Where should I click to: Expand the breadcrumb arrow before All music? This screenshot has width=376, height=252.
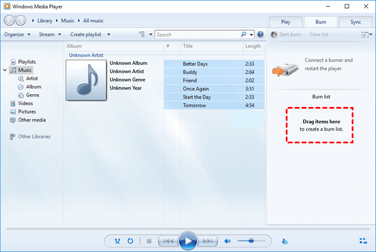pyautogui.click(x=79, y=21)
